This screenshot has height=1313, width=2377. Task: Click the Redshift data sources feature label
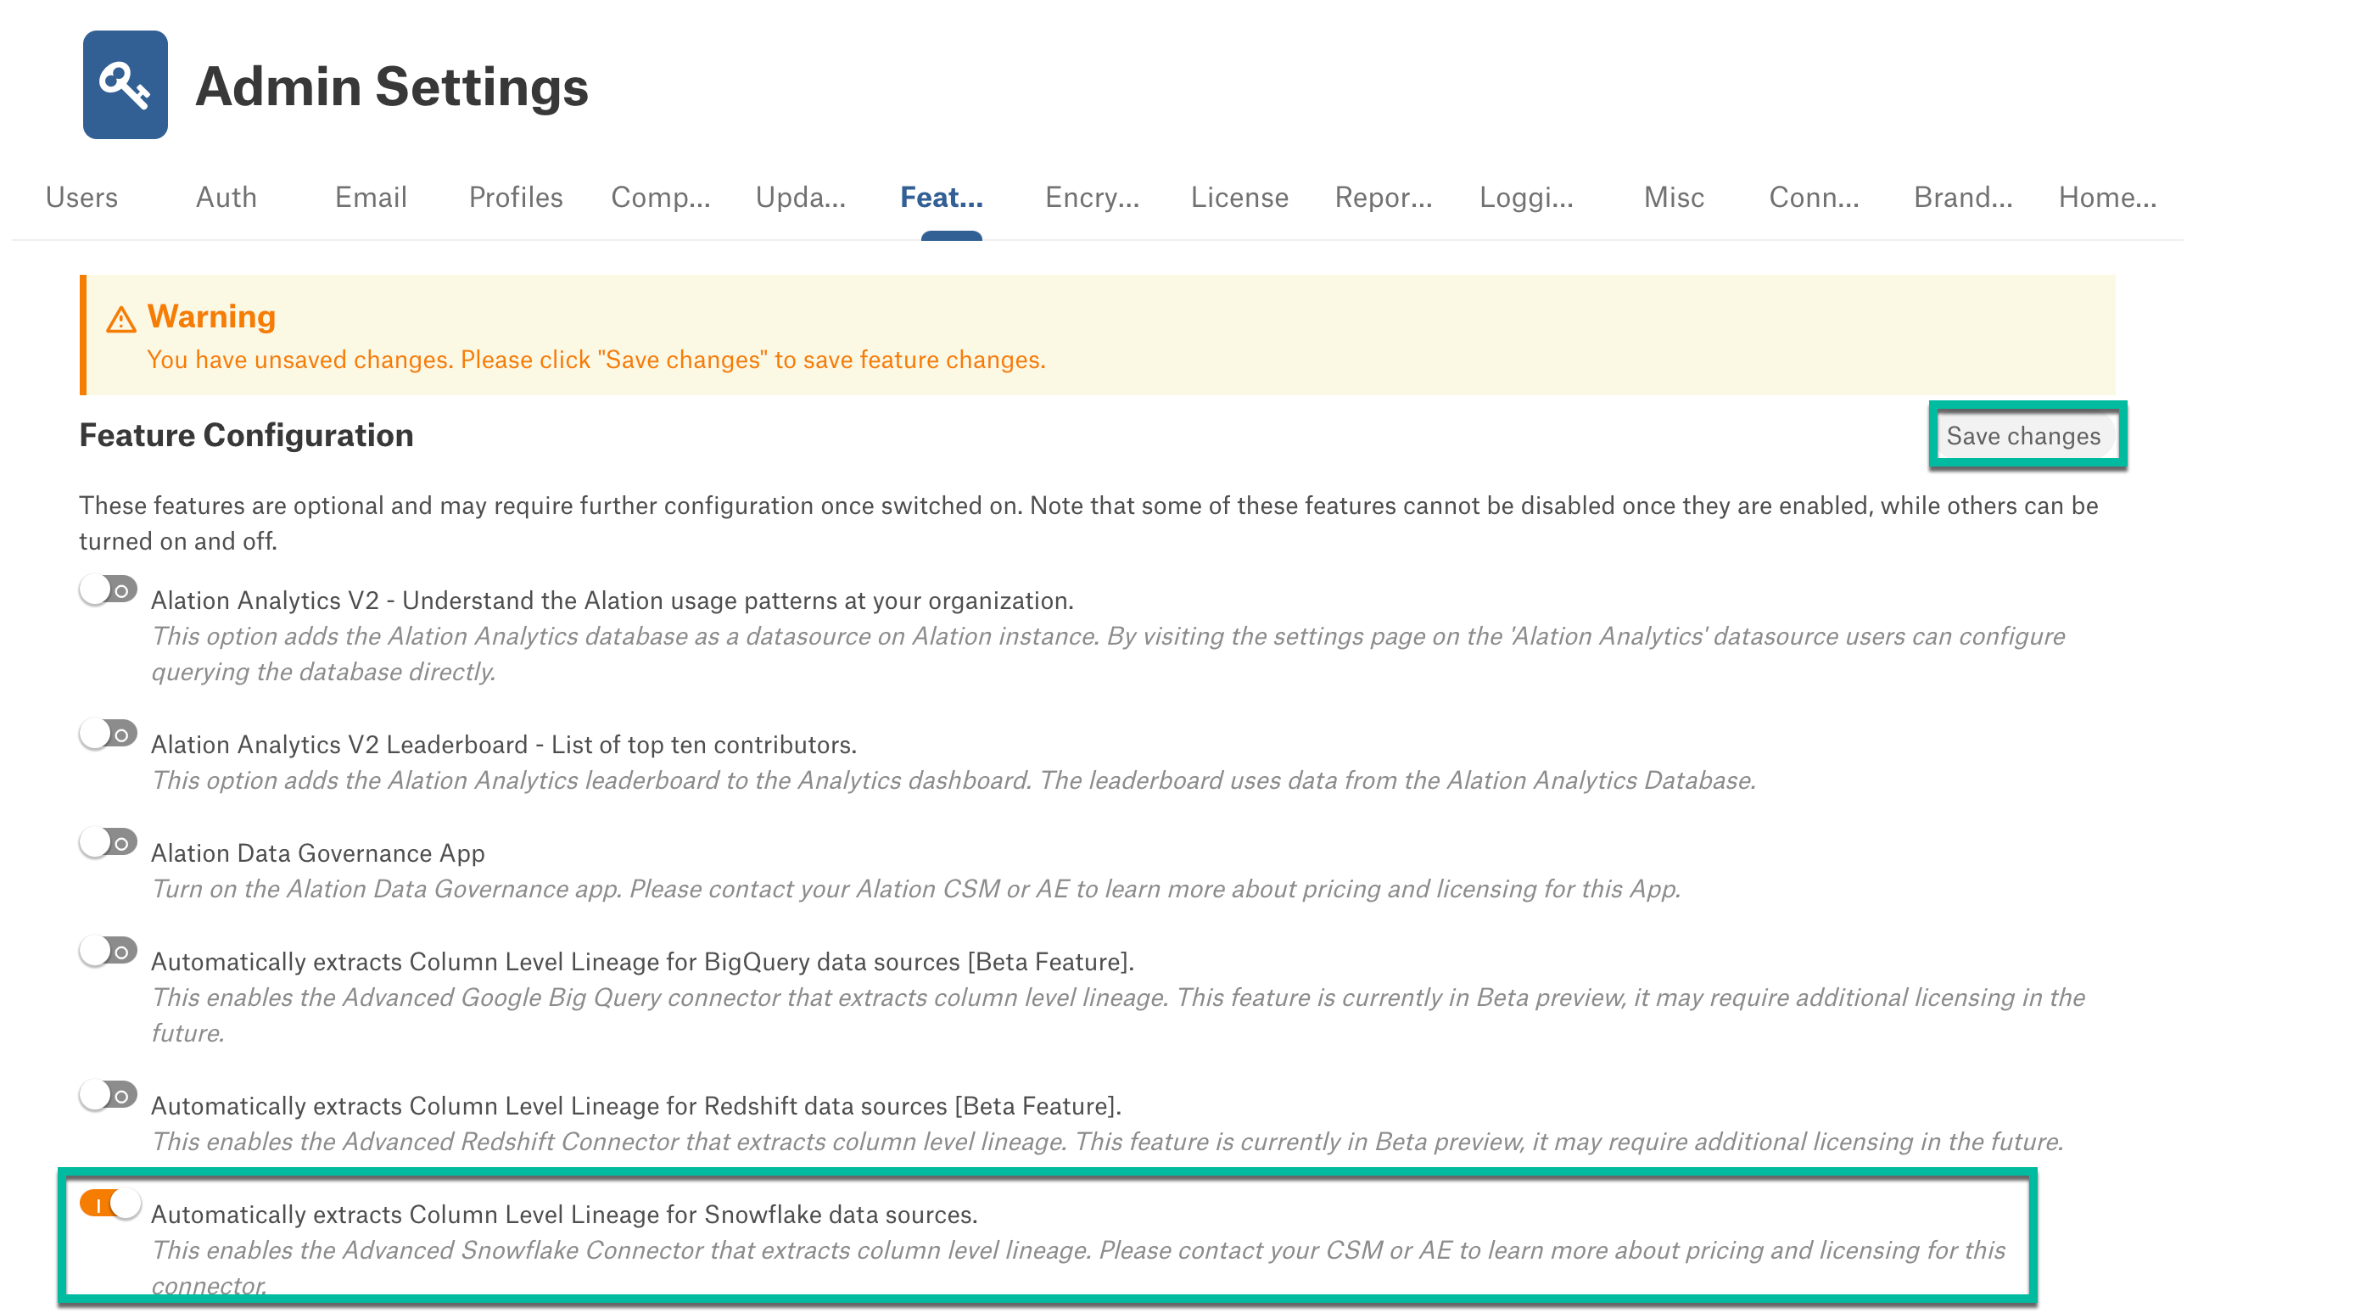pos(635,1105)
